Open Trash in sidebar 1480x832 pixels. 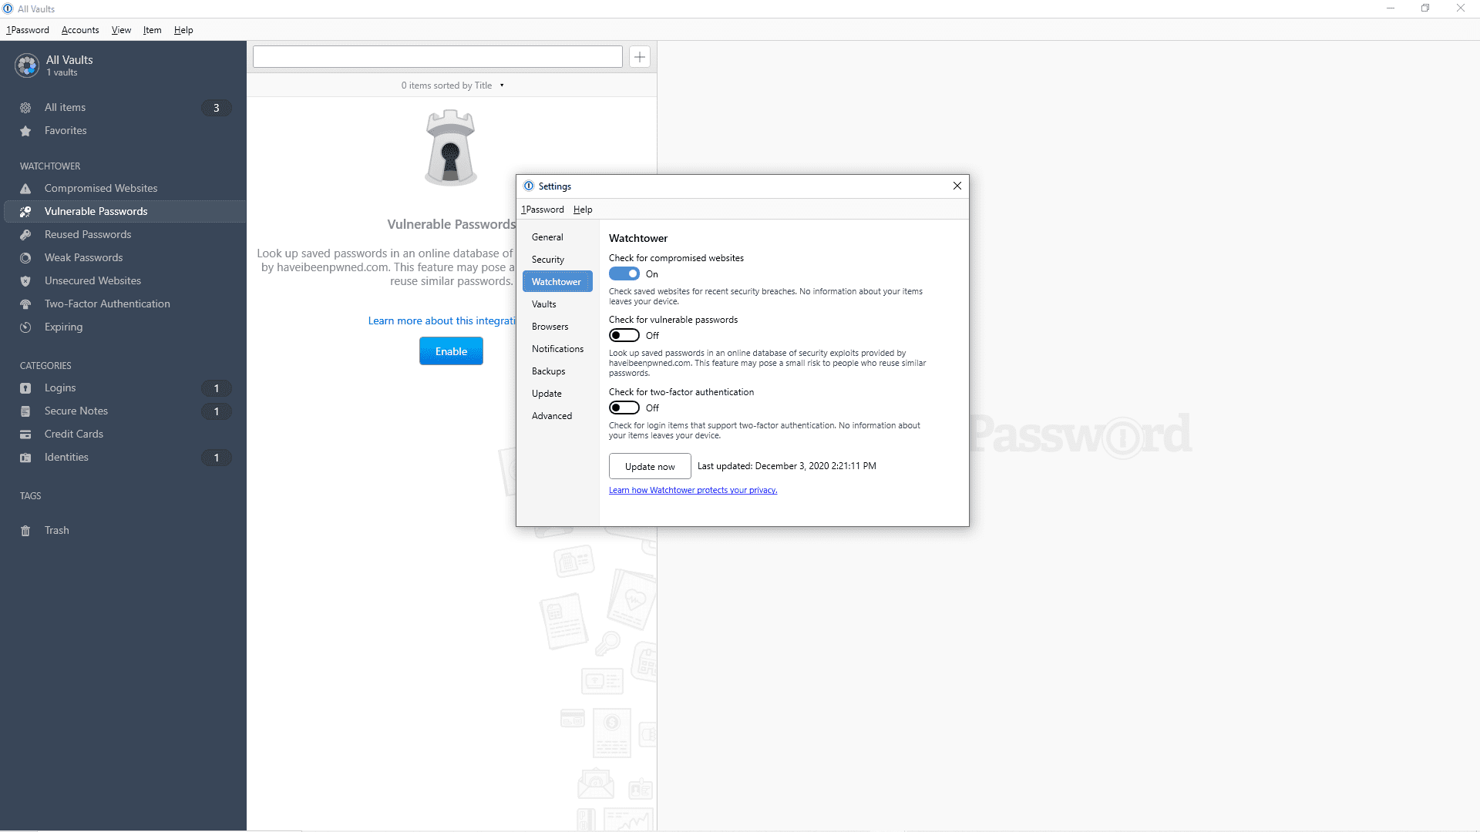click(123, 531)
